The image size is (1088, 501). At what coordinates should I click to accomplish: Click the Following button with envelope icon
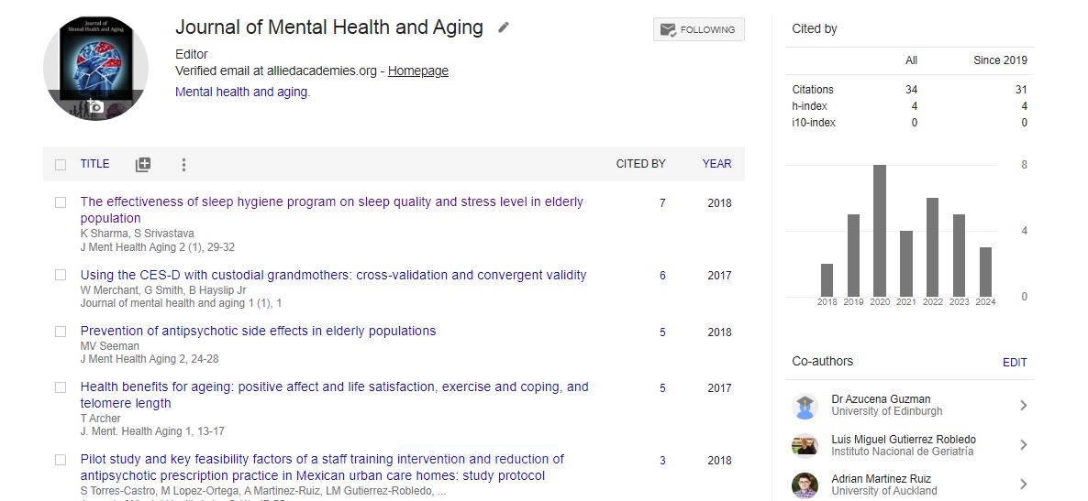click(698, 29)
